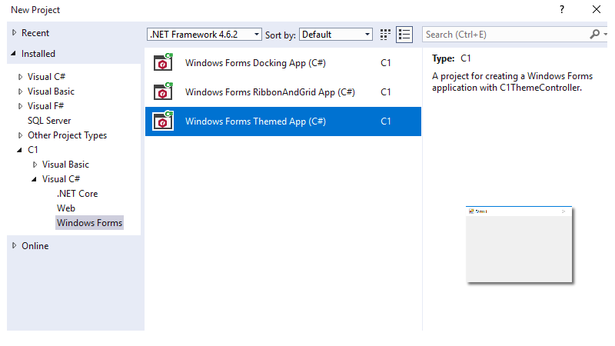Close the New Project dialog
The height and width of the screenshot is (346, 615).
597,9
